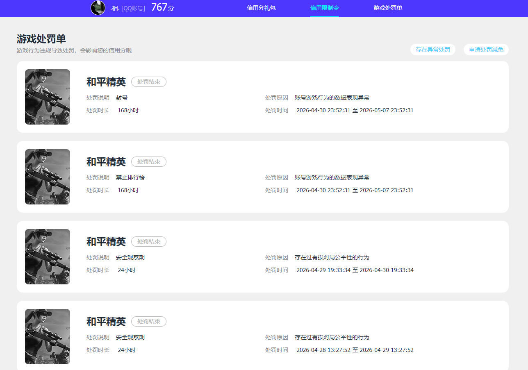Open thumbnail of card starting 2026-04-28 13:27:52
528x370 pixels.
(x=48, y=336)
